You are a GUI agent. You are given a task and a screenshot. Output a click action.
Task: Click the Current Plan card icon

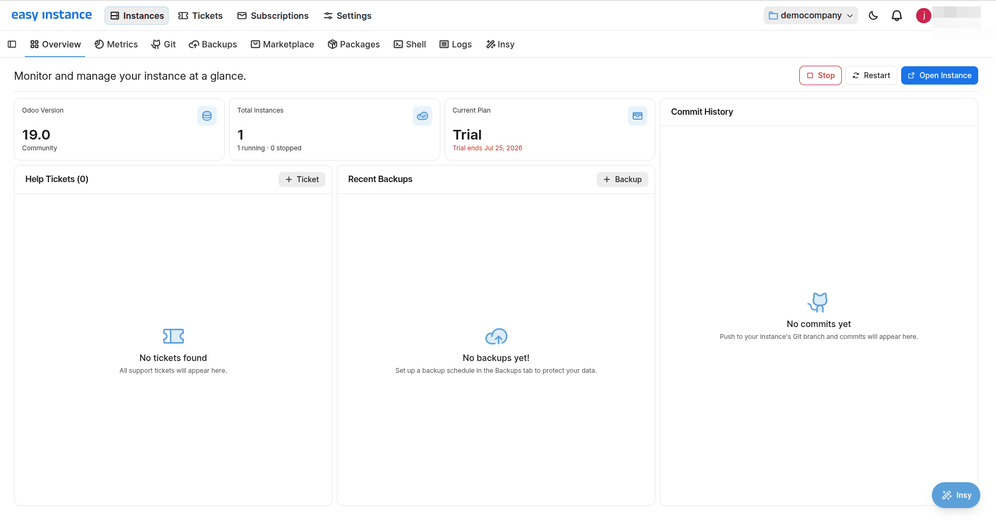(x=638, y=116)
